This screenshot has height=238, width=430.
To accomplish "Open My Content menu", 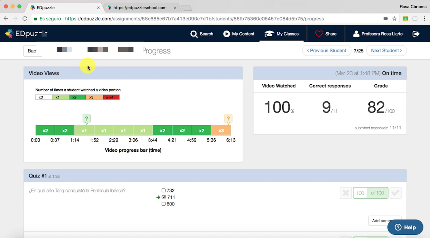I will click(239, 34).
